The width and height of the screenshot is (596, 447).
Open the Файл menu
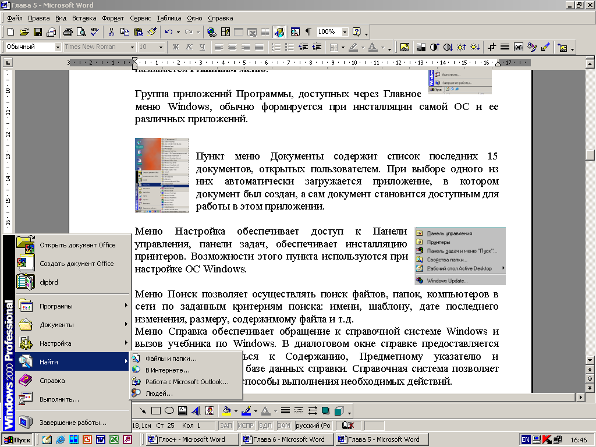click(x=15, y=18)
